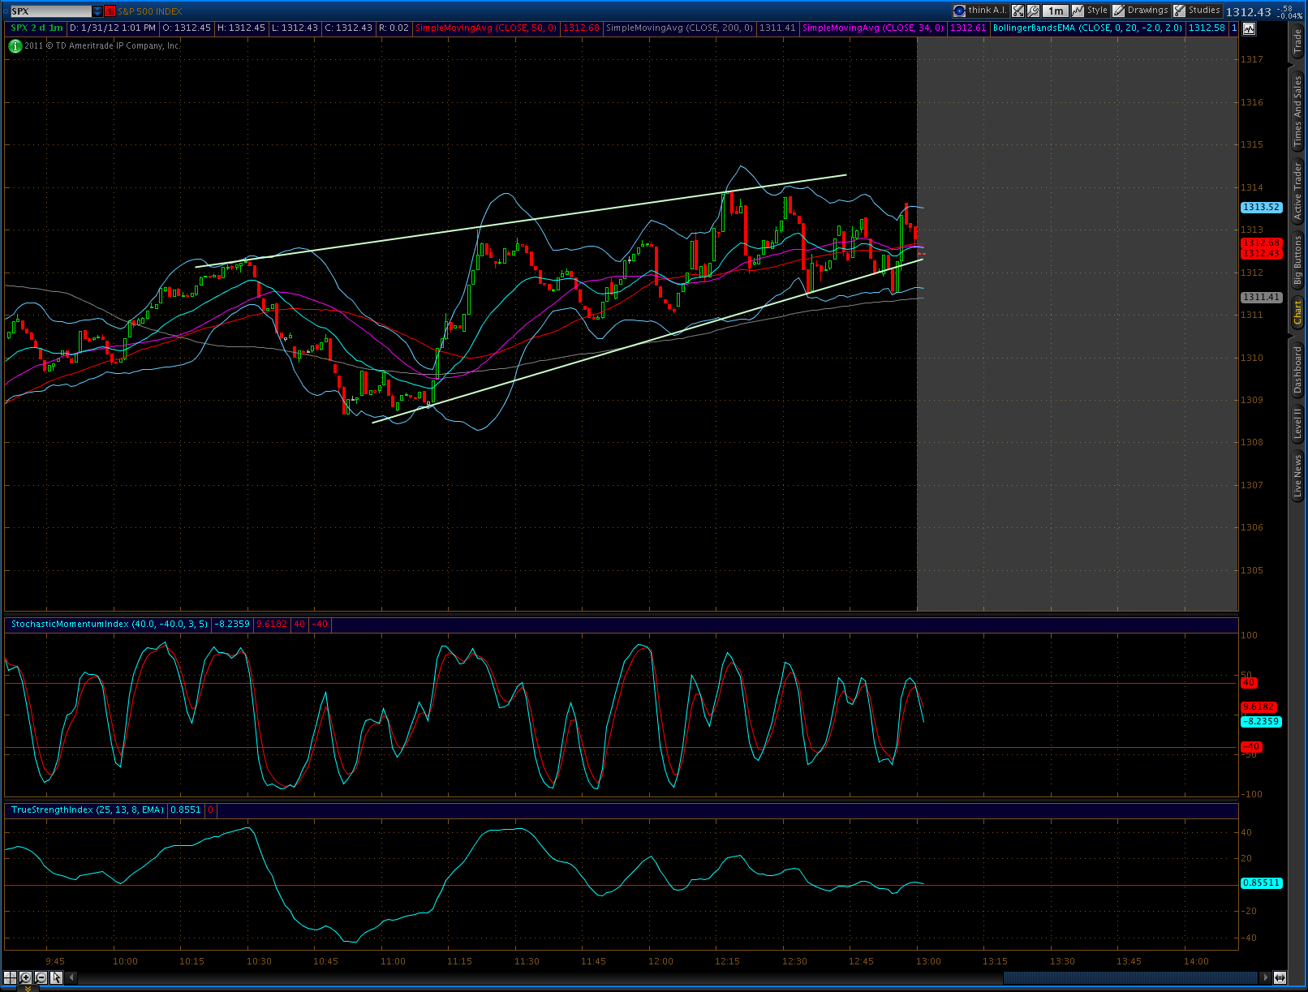Click the D: 1/31/12 1:01 PM readout

pos(113,28)
